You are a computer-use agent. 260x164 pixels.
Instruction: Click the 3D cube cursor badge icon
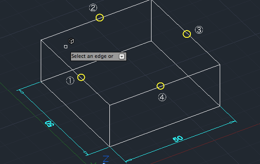coord(71,41)
